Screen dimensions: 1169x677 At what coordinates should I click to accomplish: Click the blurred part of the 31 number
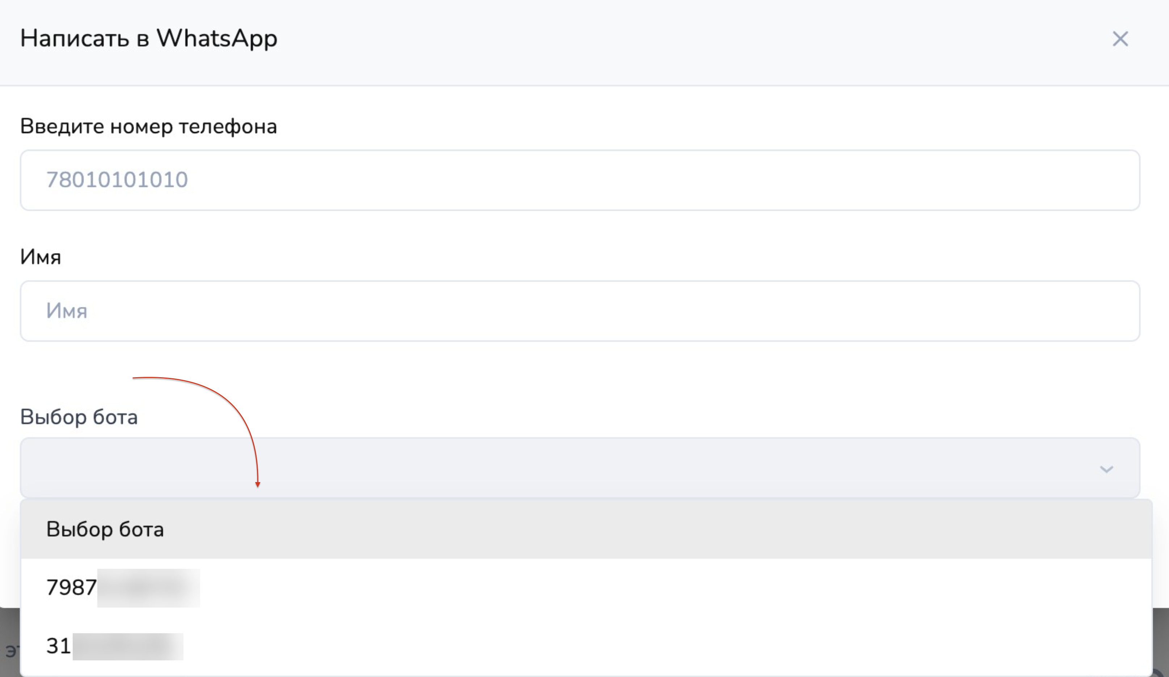(127, 646)
